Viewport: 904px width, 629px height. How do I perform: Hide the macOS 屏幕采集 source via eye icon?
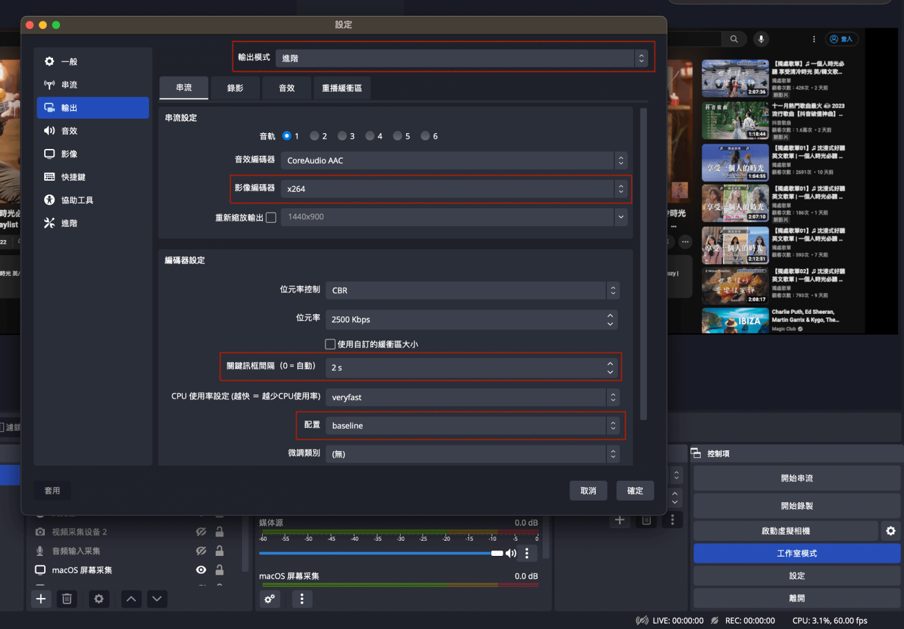201,570
